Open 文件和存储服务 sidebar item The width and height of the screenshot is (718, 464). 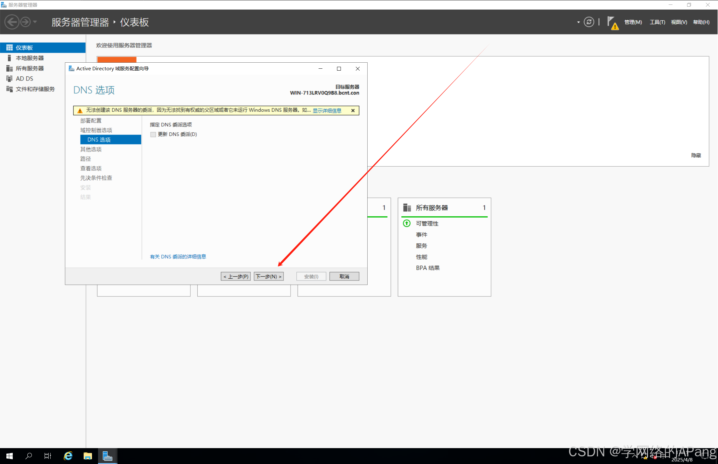35,89
